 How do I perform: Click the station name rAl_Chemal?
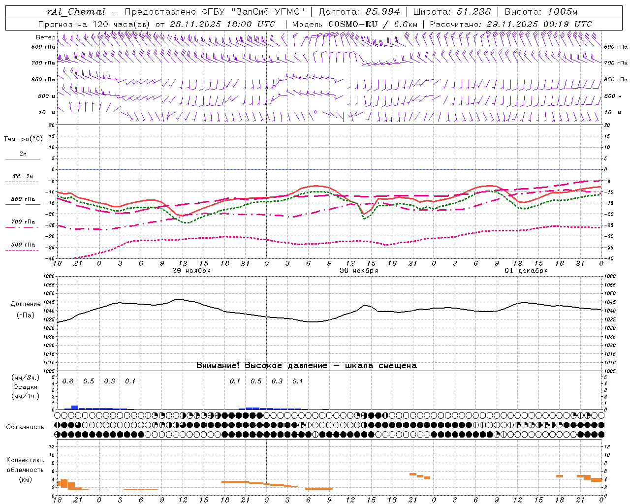point(76,12)
